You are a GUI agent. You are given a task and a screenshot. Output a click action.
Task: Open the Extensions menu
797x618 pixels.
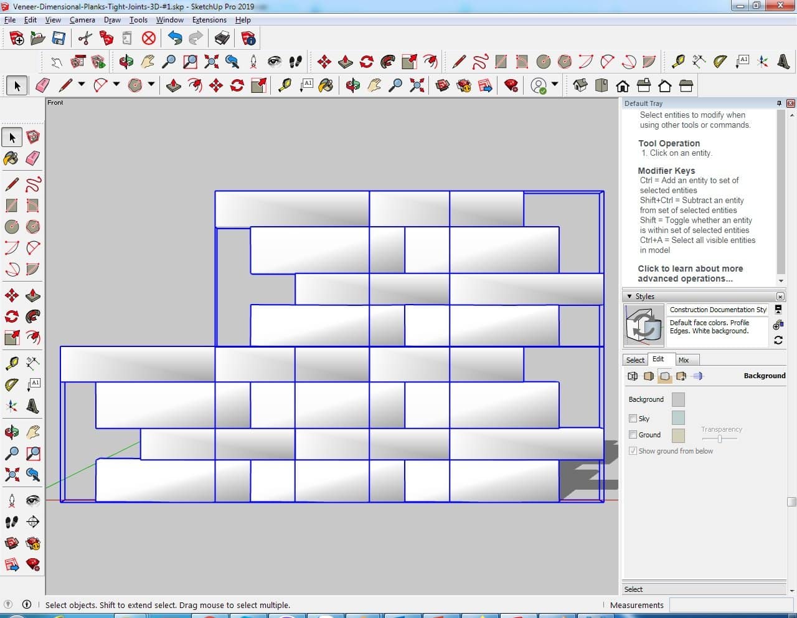click(x=209, y=20)
